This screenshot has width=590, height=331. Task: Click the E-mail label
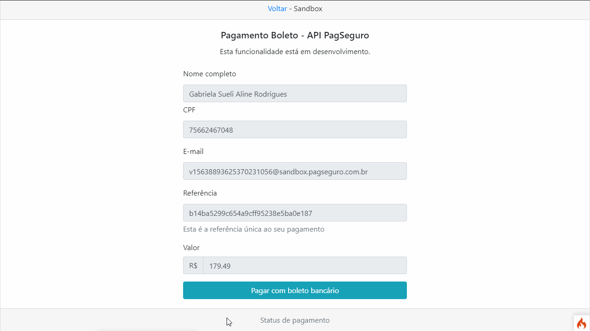193,152
